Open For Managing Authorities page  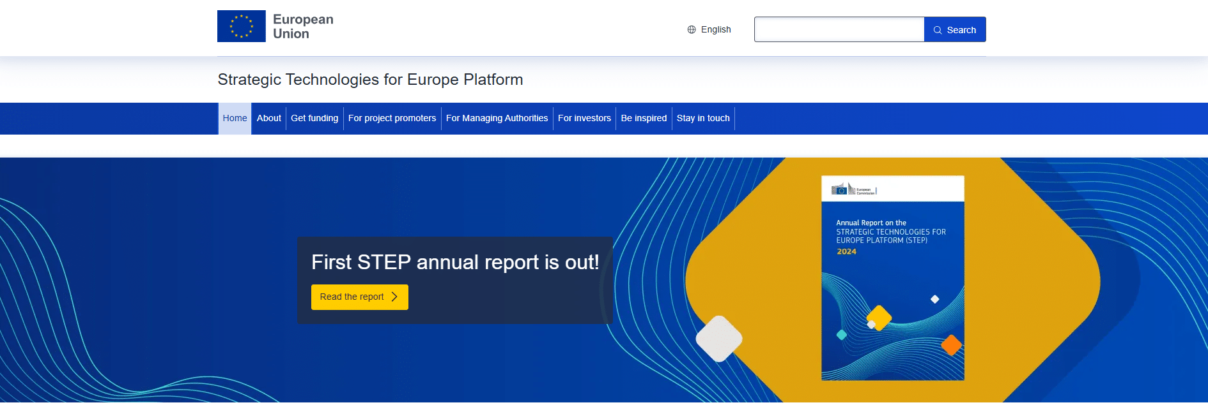click(x=497, y=118)
